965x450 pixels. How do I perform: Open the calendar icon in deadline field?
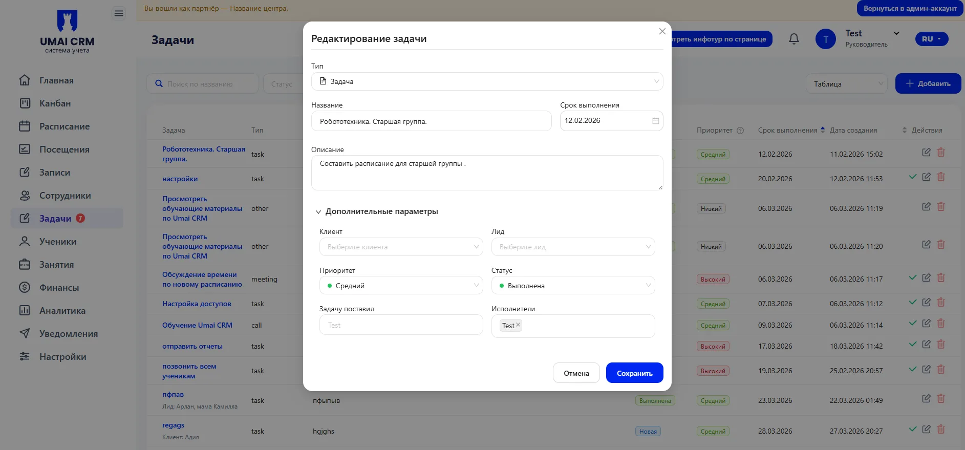(655, 121)
